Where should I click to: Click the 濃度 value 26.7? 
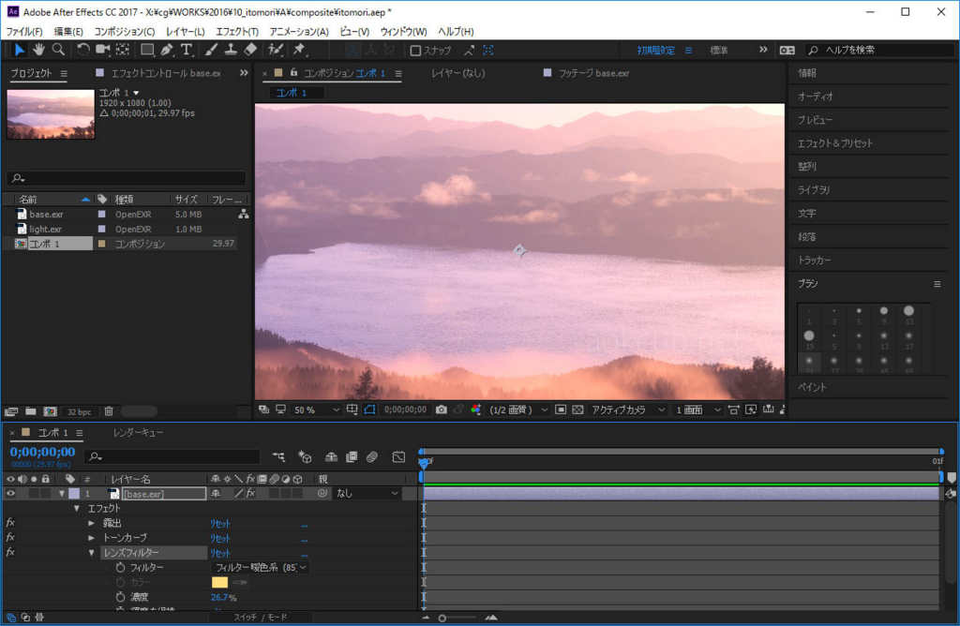click(219, 597)
